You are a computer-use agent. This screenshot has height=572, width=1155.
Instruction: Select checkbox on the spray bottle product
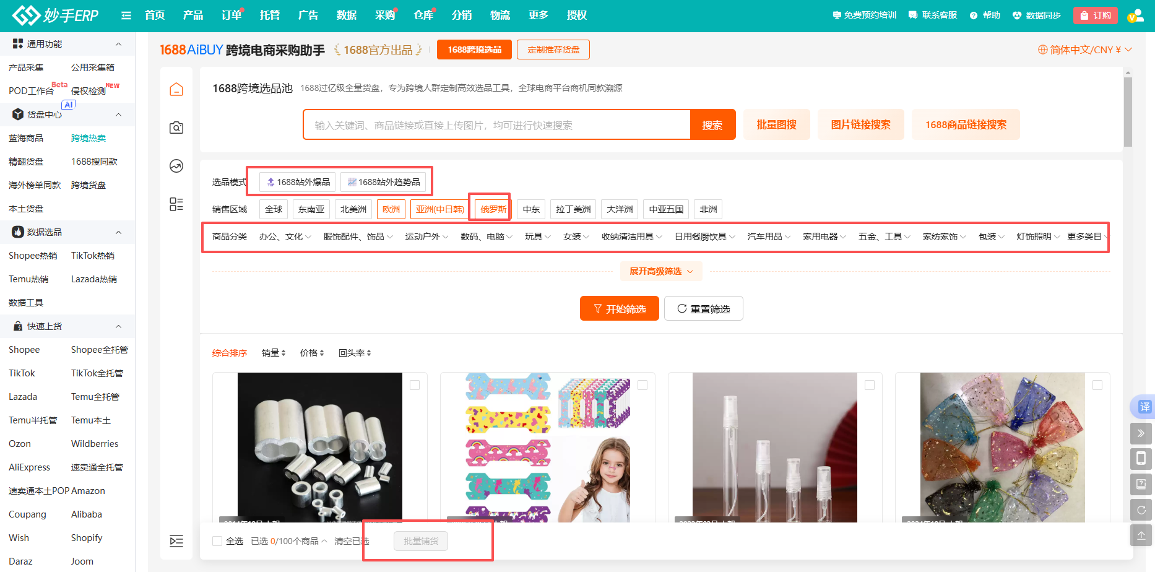pyautogui.click(x=870, y=385)
